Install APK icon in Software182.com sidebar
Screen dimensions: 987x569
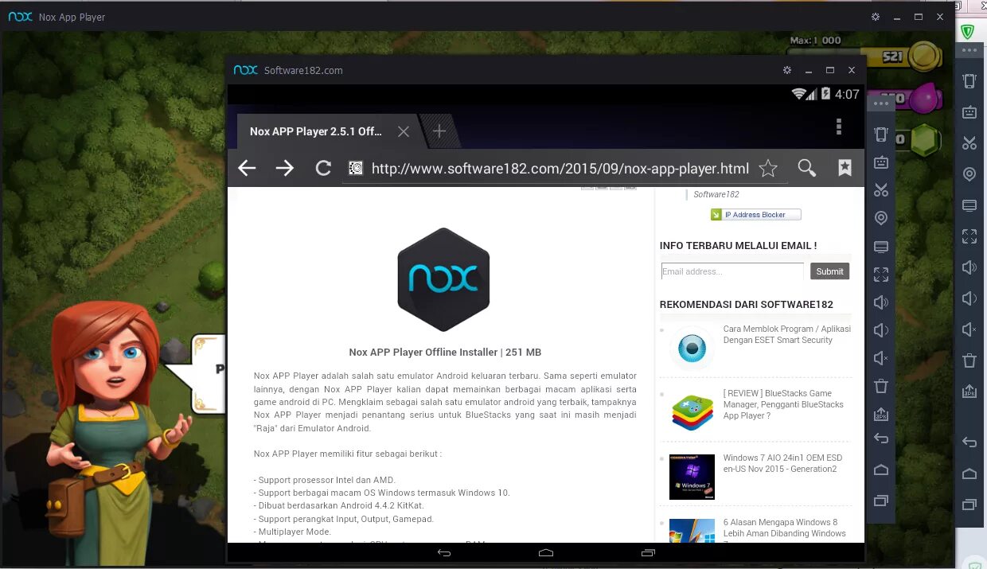pyautogui.click(x=881, y=414)
